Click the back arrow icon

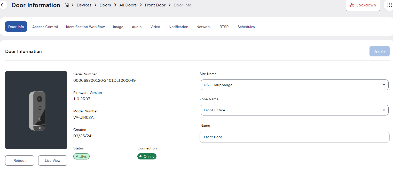point(3,5)
